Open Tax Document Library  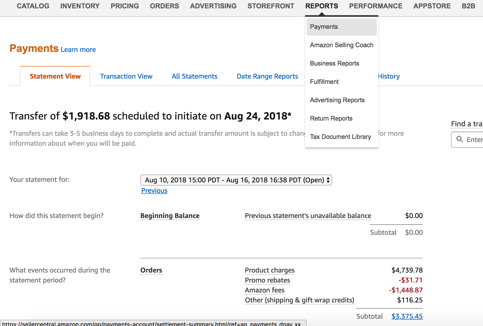pyautogui.click(x=341, y=137)
